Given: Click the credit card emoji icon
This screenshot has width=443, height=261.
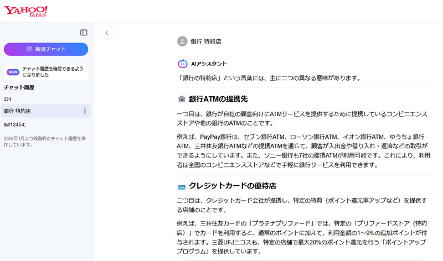Looking at the screenshot, I should 182,186.
